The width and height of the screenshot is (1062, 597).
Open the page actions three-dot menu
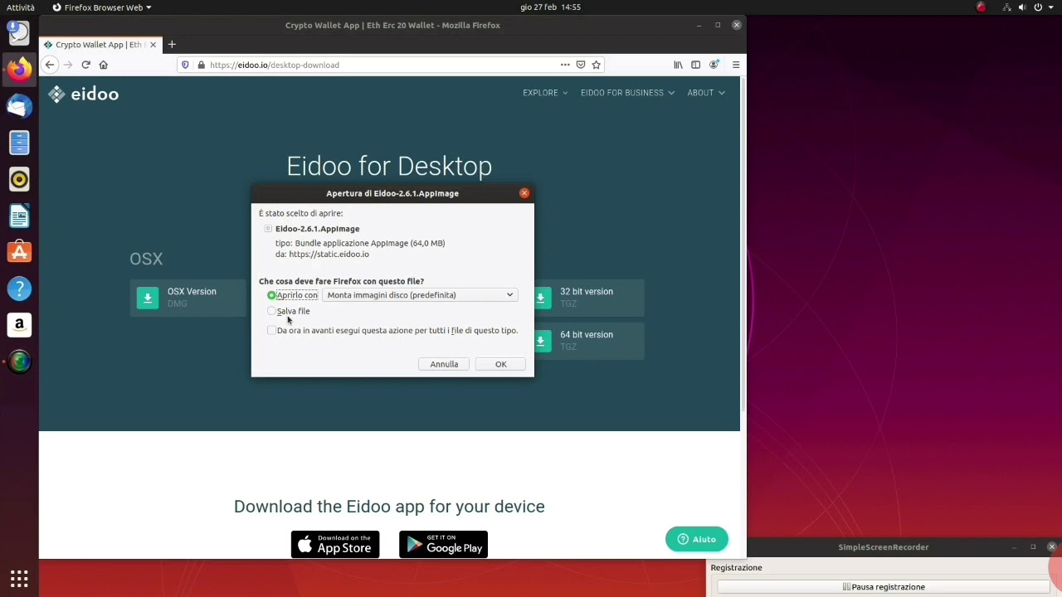tap(565, 65)
